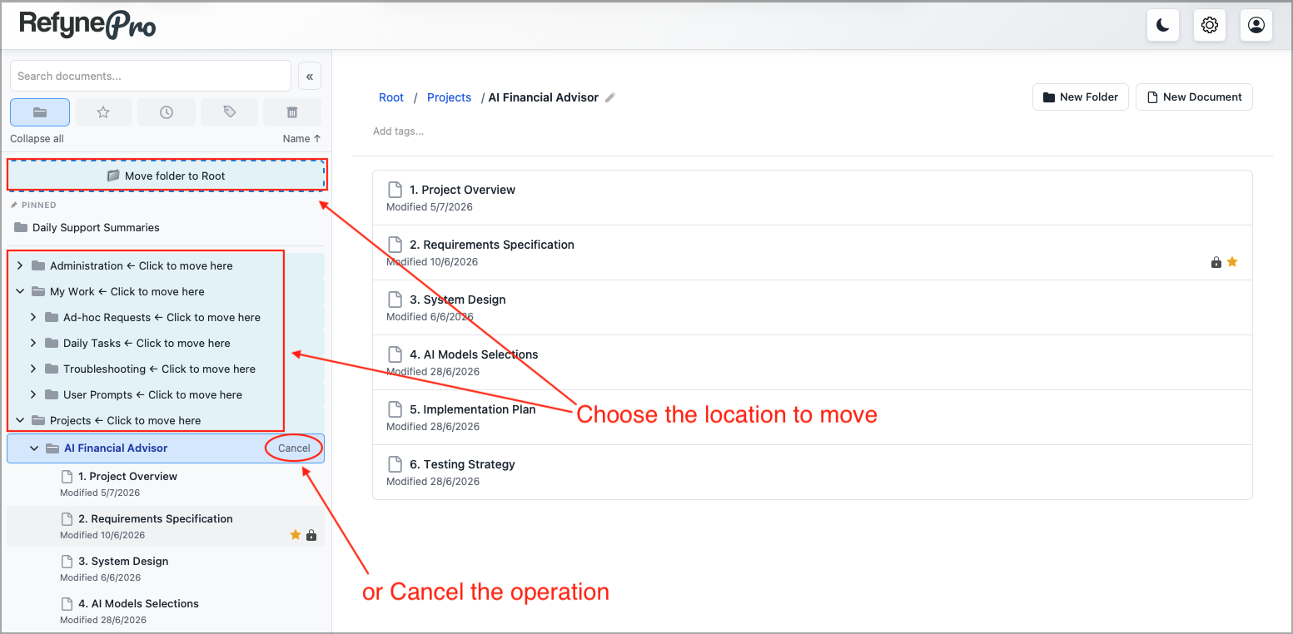
Task: Go to Root breadcrumb link
Action: coord(391,97)
